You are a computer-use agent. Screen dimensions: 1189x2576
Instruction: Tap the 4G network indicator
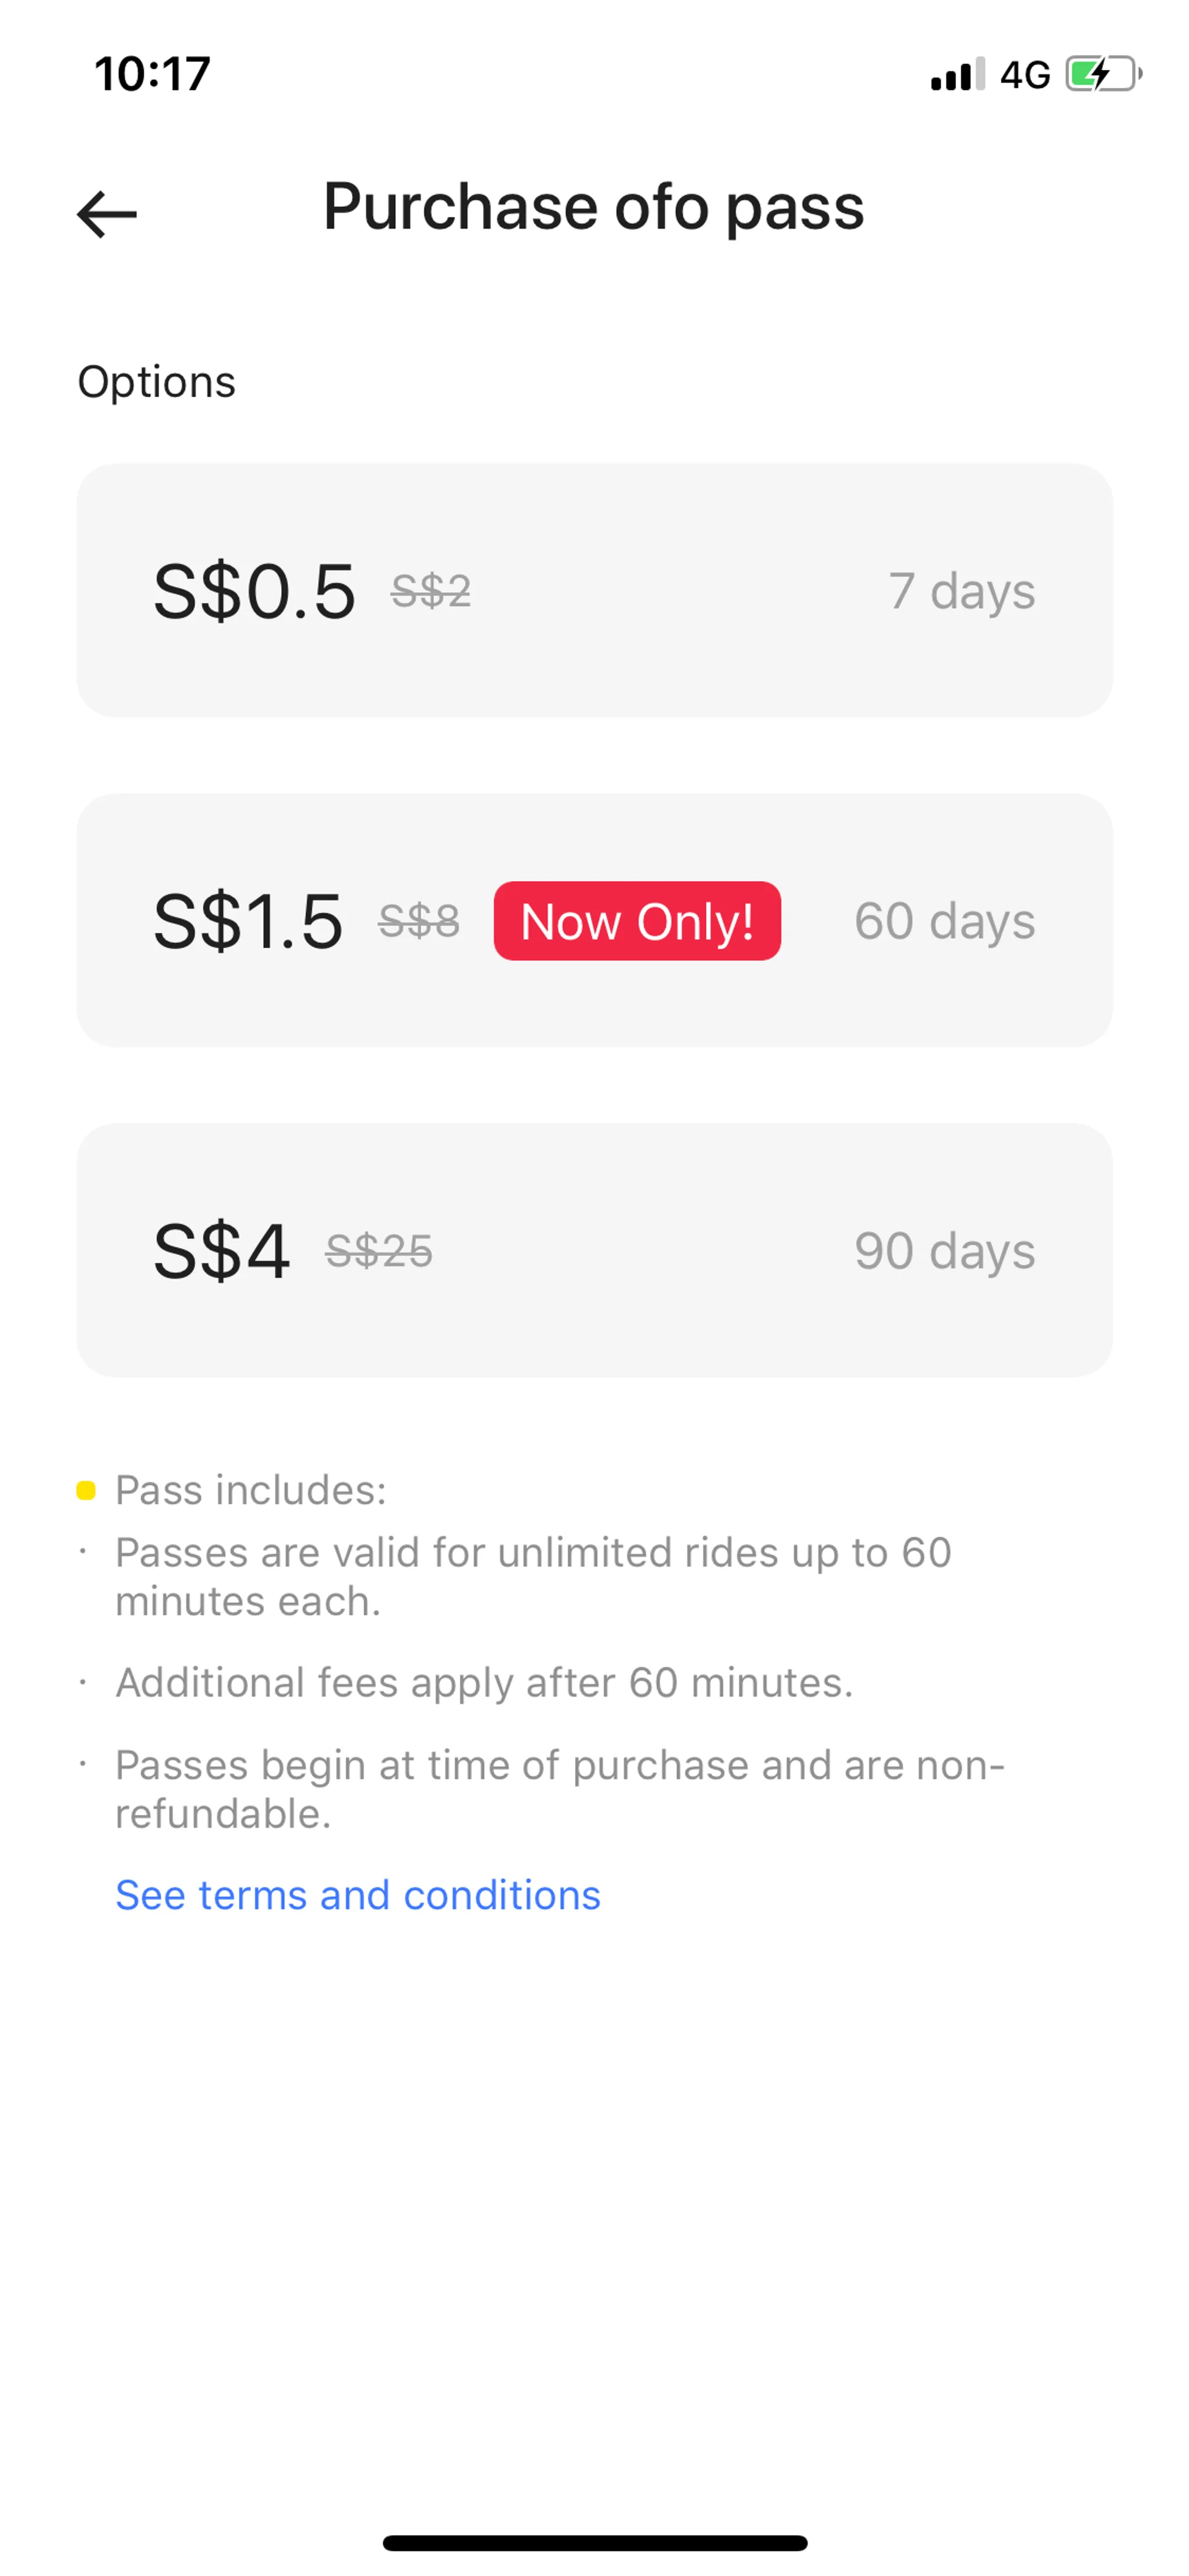click(1025, 75)
